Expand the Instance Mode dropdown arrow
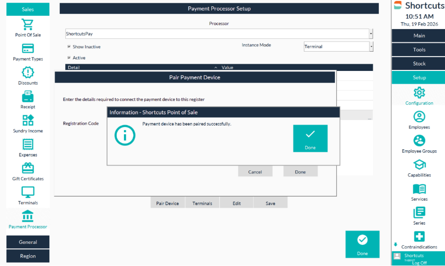Screen dimensions: 445x266 click(x=371, y=47)
